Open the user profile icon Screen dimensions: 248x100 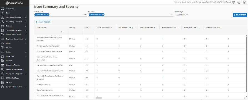(239, 2)
